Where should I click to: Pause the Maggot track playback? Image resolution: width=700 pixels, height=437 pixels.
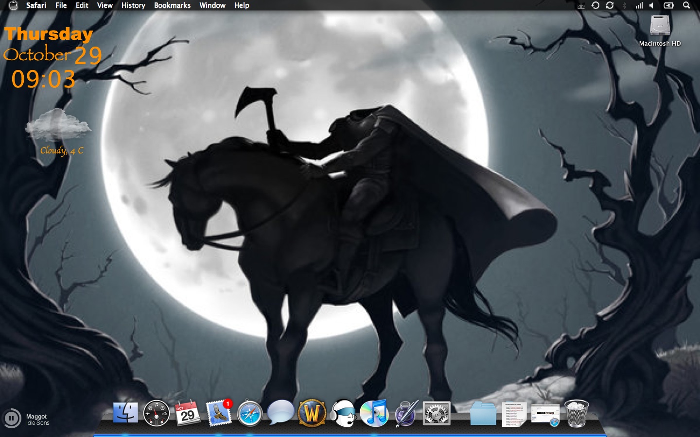click(12, 418)
